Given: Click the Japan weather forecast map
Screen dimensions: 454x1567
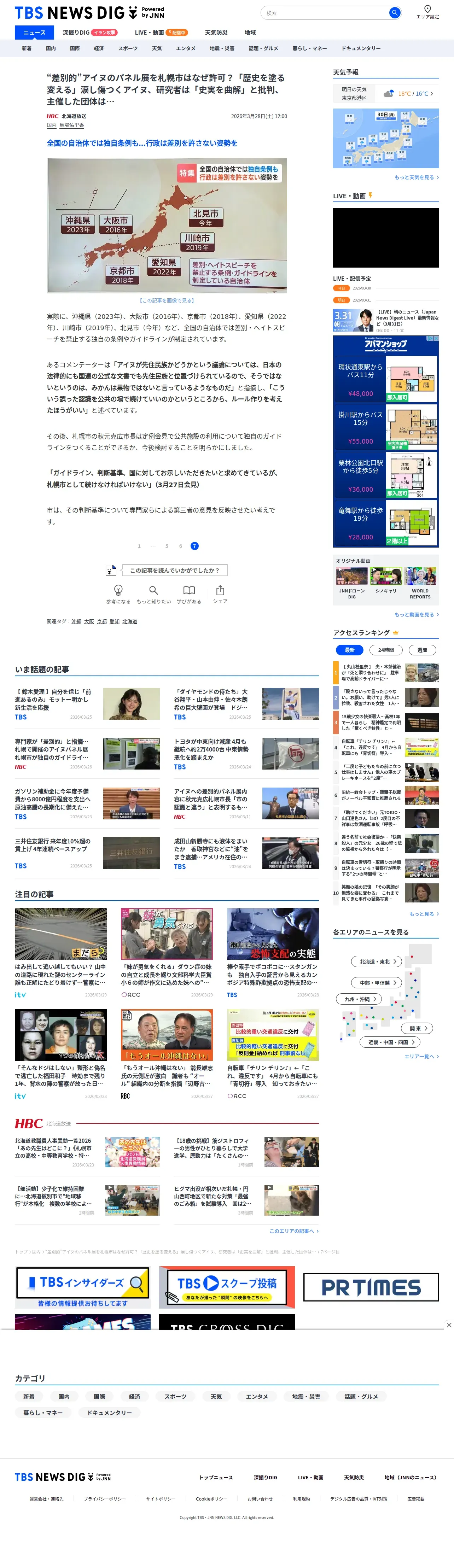Looking at the screenshot, I should [x=386, y=138].
